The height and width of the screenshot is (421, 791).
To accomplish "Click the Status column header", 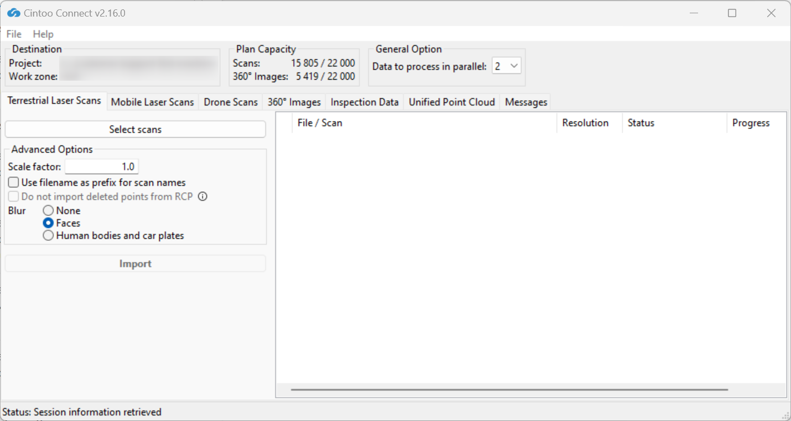I will [674, 123].
